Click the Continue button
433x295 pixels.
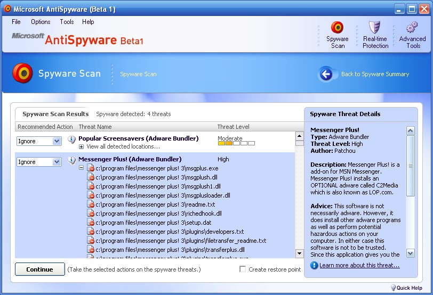tap(40, 269)
